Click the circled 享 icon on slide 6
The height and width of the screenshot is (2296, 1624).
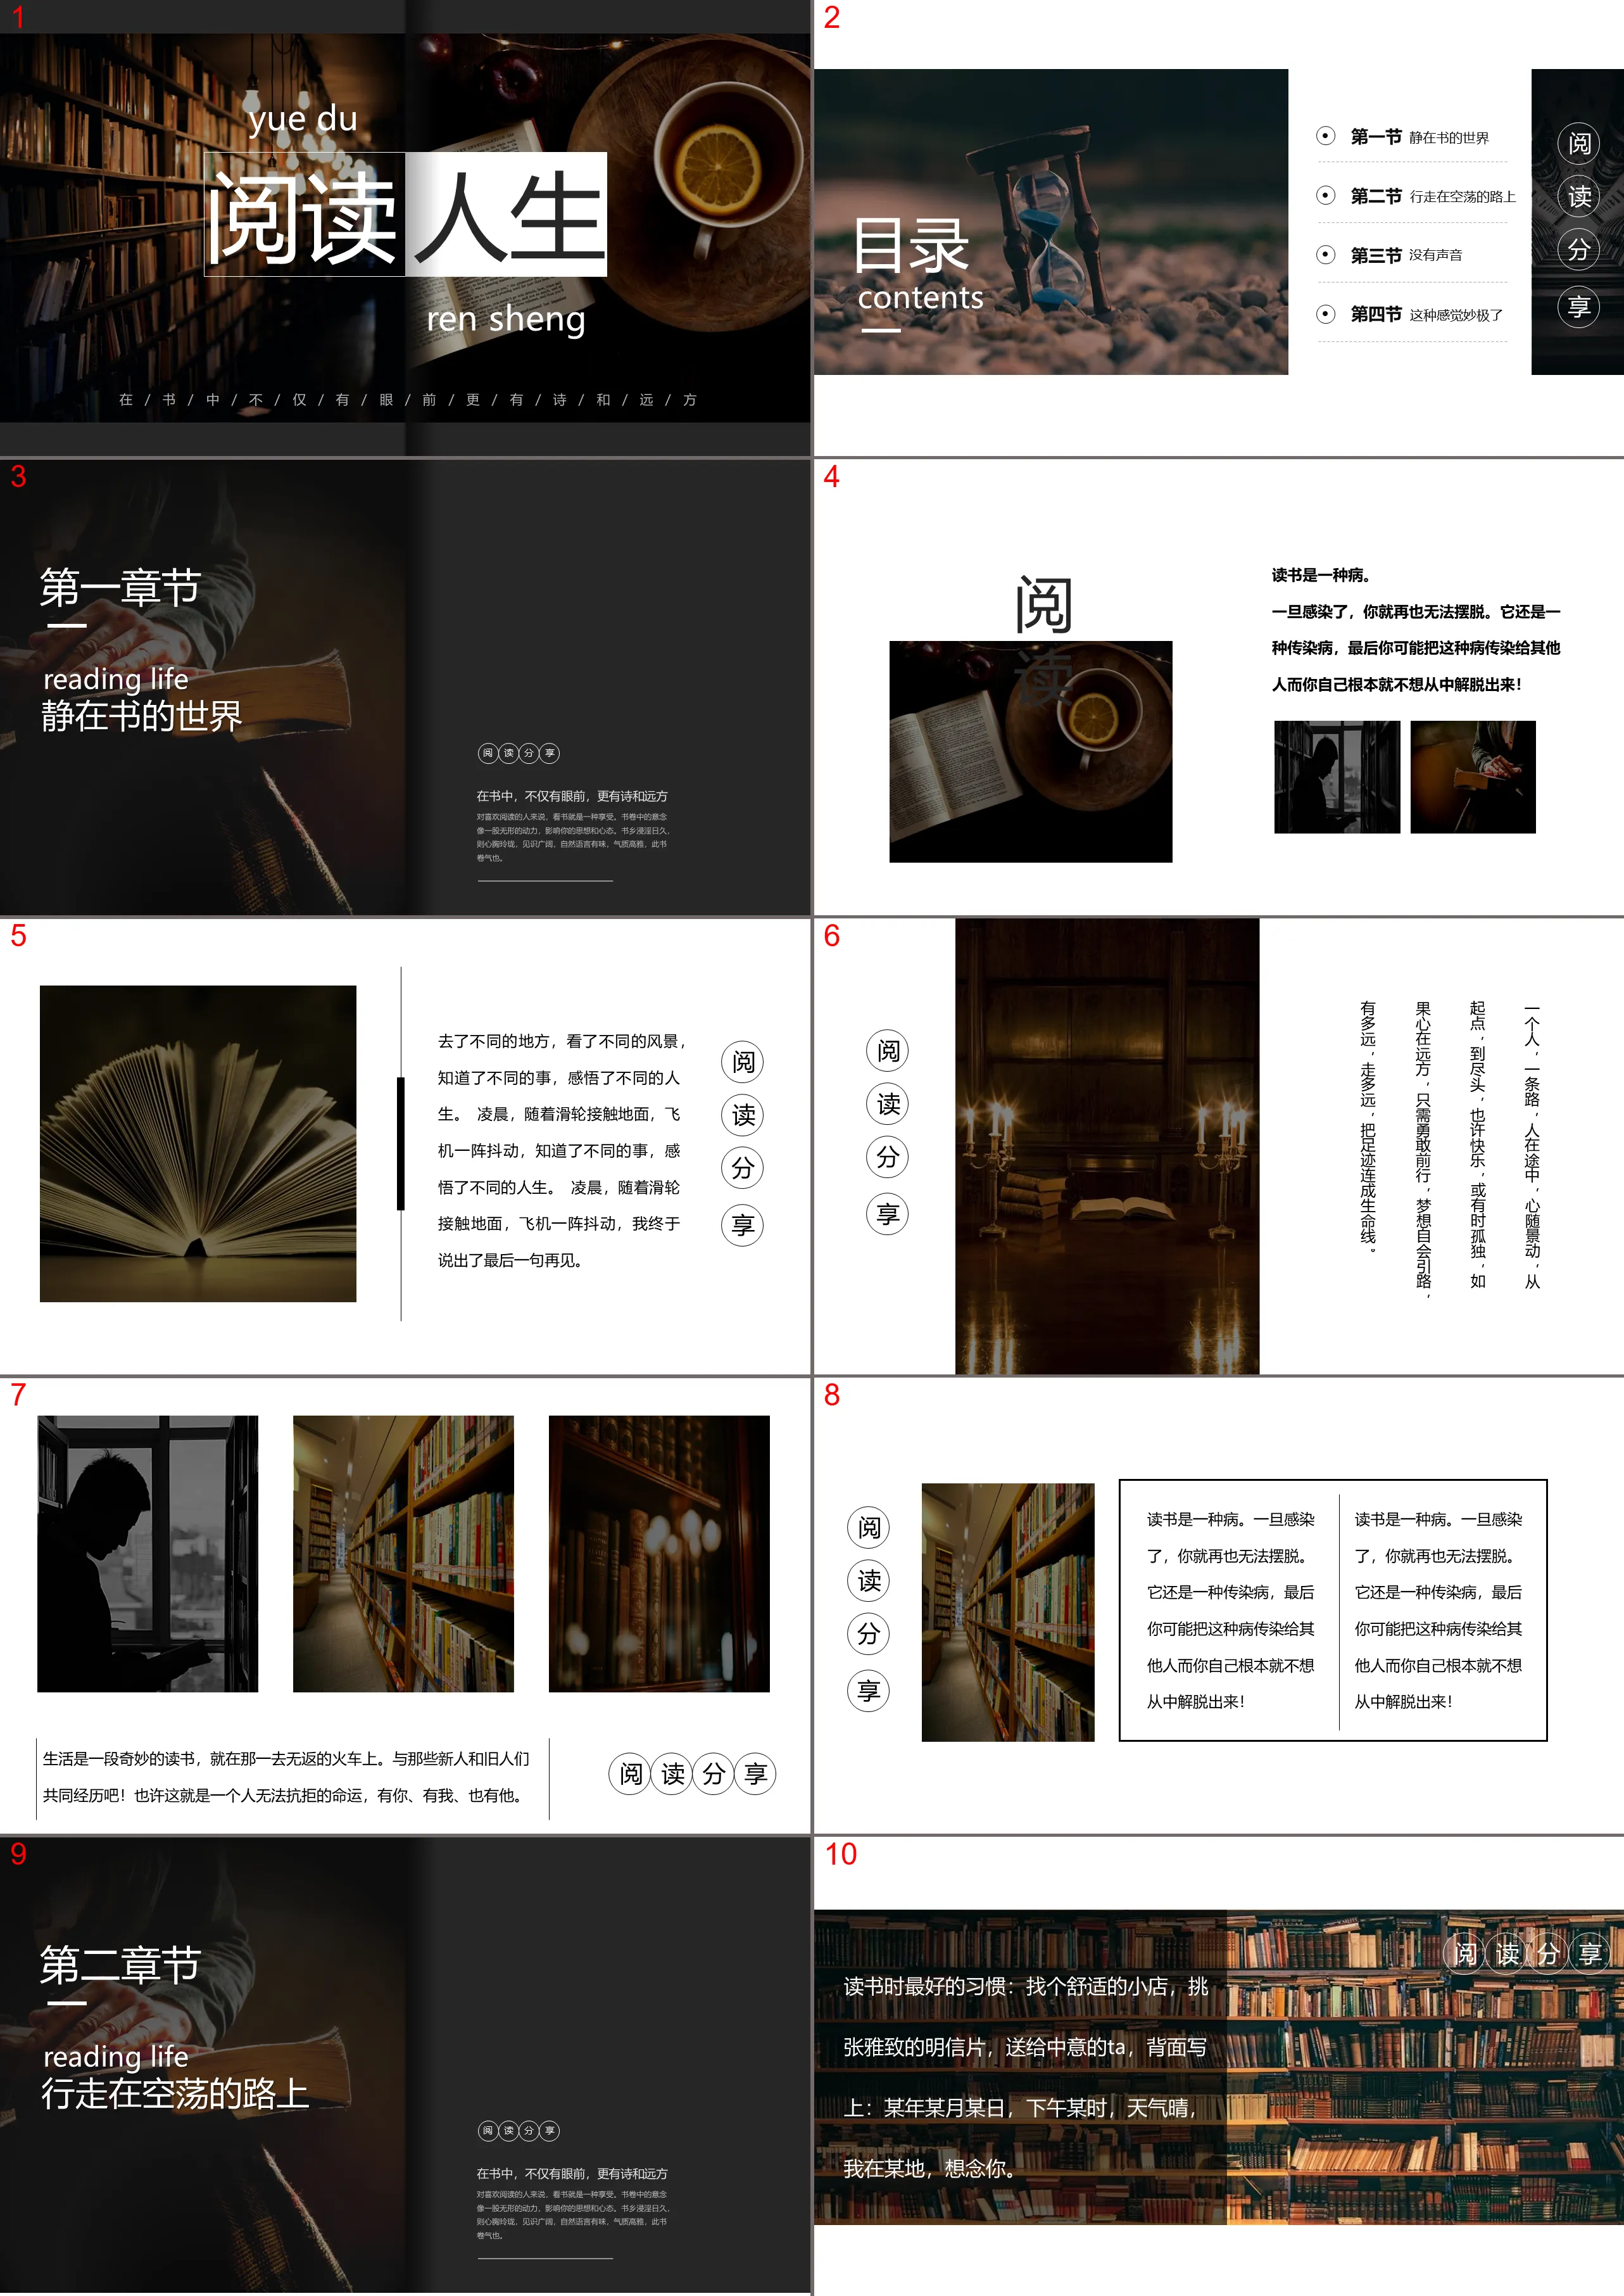point(887,1214)
